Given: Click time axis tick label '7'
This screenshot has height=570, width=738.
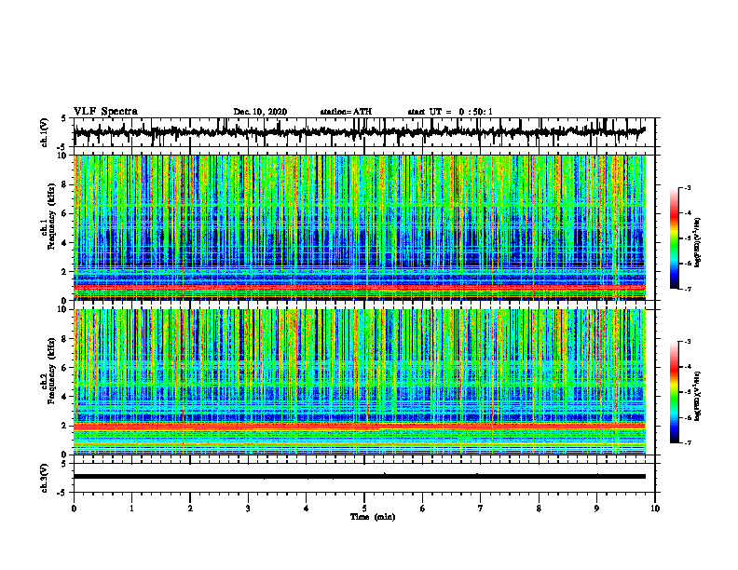Looking at the screenshot, I should click(x=481, y=509).
